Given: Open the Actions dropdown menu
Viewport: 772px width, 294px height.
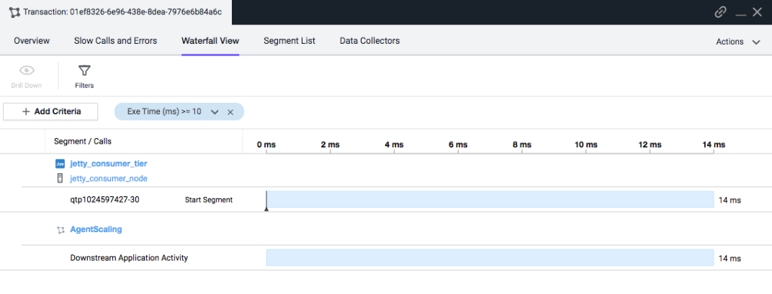Looking at the screenshot, I should [738, 42].
